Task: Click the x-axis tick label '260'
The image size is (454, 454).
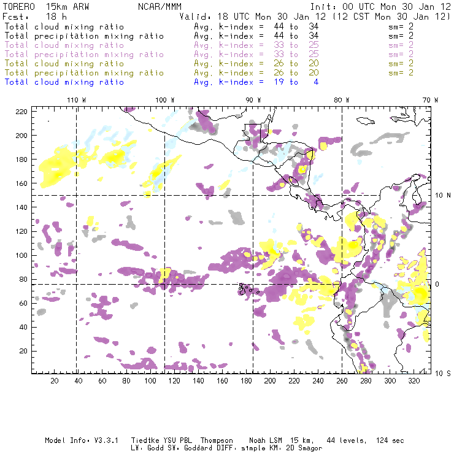Action: tap(342, 381)
